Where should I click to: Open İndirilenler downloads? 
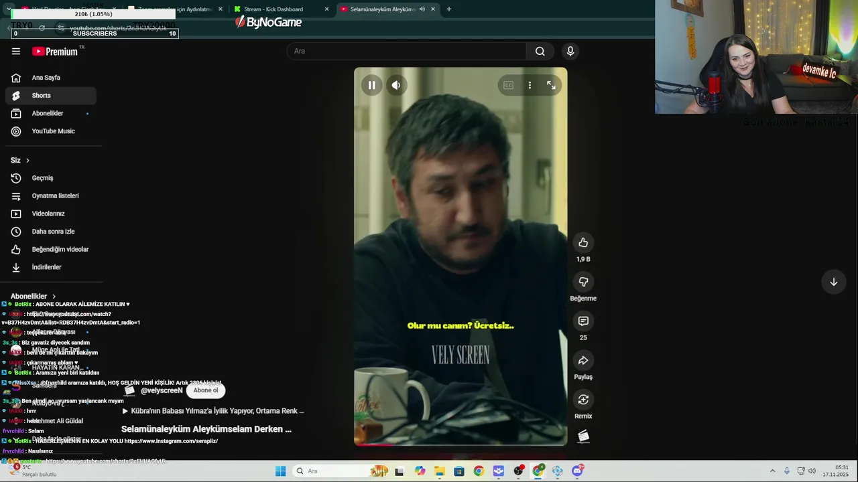(x=51, y=267)
